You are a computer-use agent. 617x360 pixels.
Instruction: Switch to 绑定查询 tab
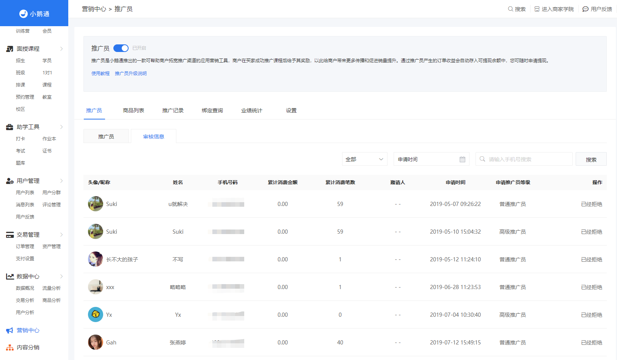click(212, 110)
